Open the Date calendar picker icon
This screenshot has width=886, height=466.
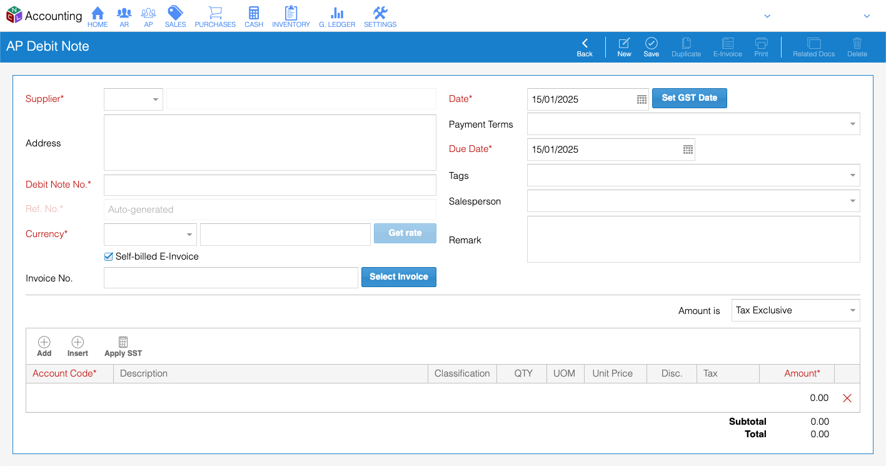click(x=642, y=99)
